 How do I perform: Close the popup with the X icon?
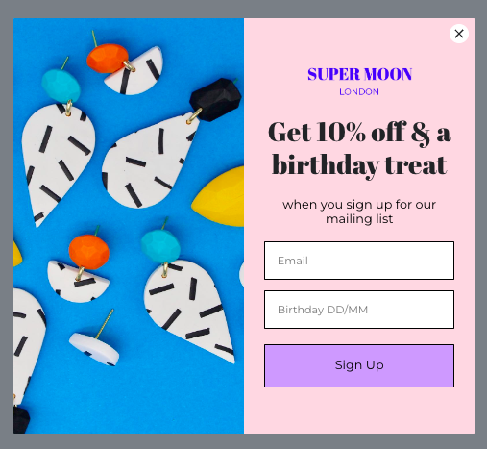[459, 34]
